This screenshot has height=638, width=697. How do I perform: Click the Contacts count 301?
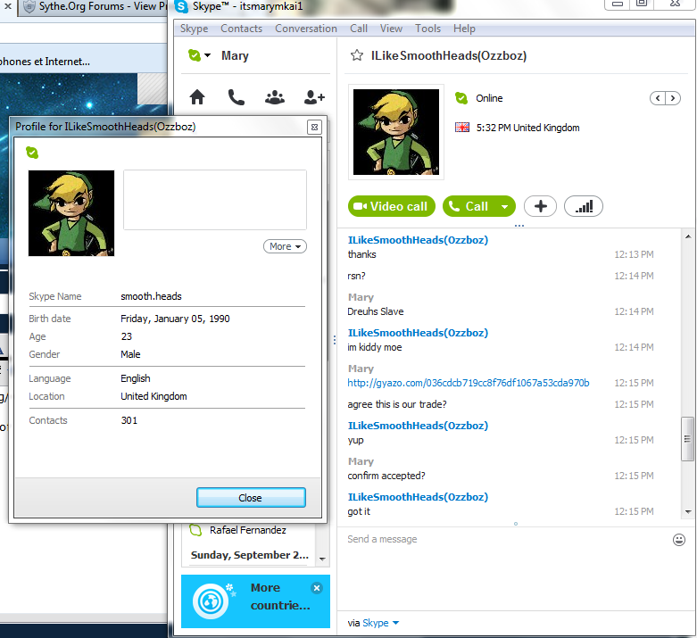tap(129, 420)
